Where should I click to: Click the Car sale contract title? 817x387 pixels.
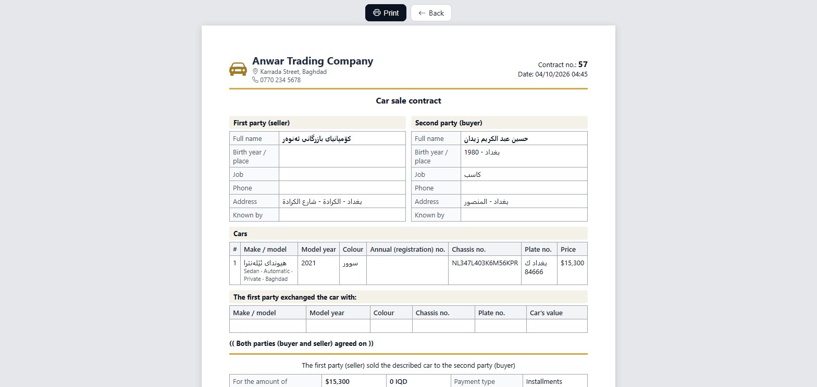pyautogui.click(x=408, y=101)
